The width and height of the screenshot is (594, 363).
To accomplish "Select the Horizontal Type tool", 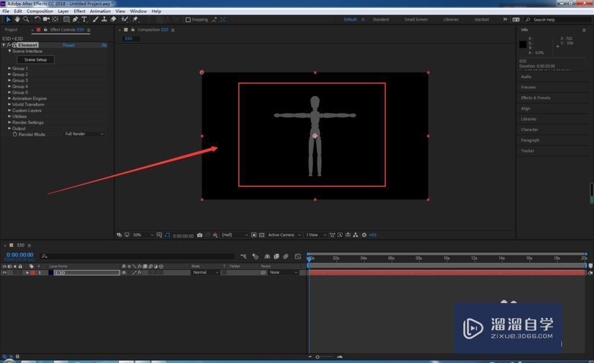I will [84, 20].
